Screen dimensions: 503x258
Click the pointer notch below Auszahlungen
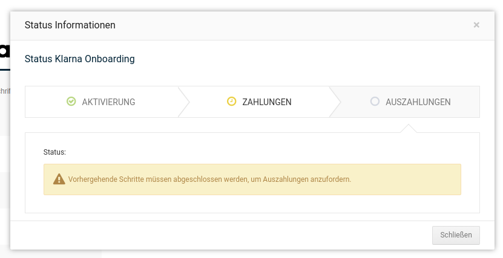pyautogui.click(x=409, y=128)
